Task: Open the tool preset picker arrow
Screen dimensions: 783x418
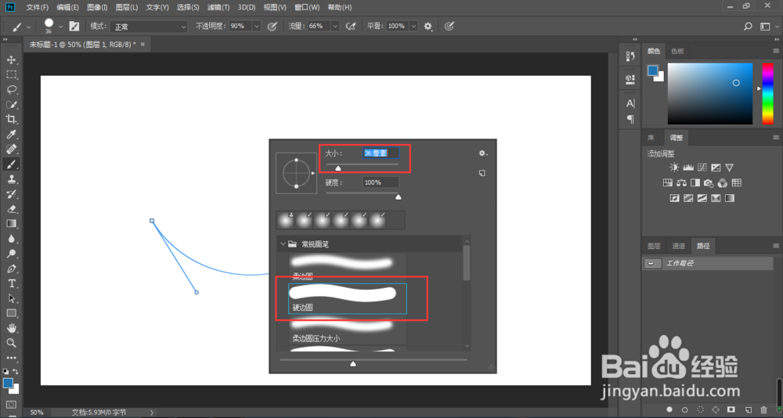Action: [x=28, y=27]
